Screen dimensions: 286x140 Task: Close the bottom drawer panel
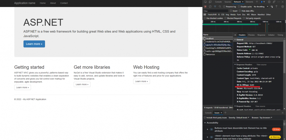[x=283, y=113]
